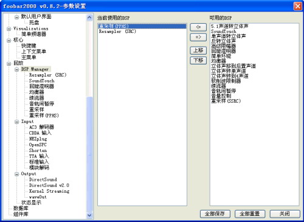The image size is (304, 222).
Task: Click tree scrollbar up arrow
Action: pyautogui.click(x=89, y=18)
